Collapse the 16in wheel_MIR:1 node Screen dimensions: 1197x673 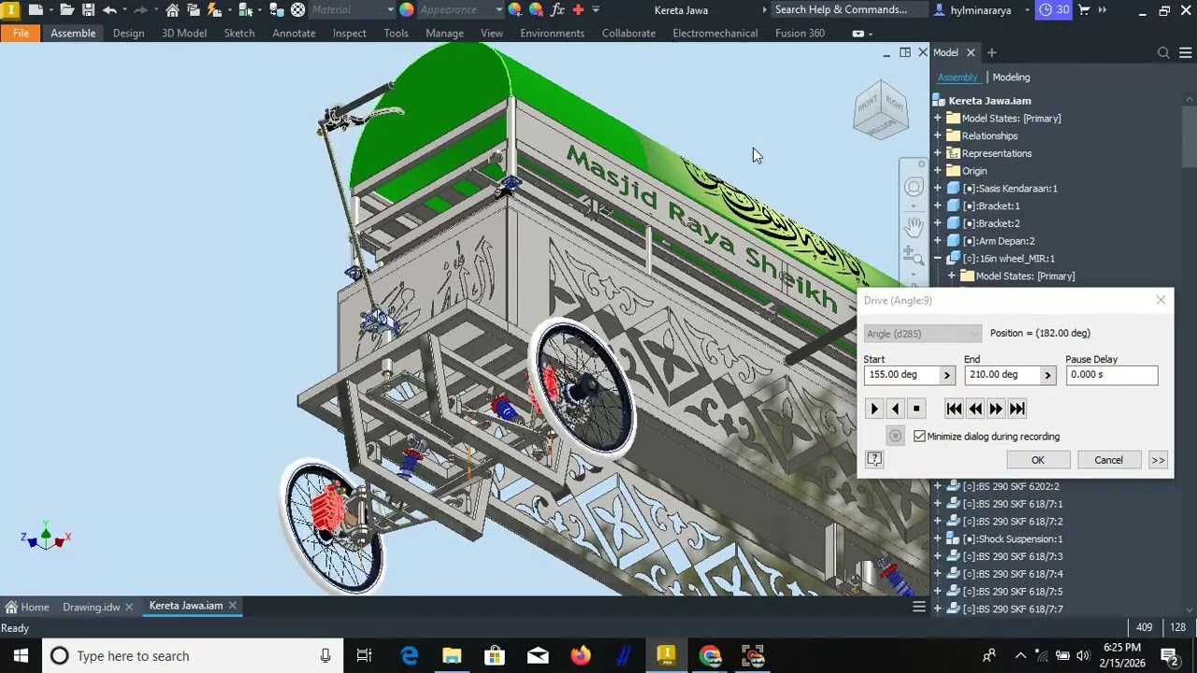click(x=938, y=259)
